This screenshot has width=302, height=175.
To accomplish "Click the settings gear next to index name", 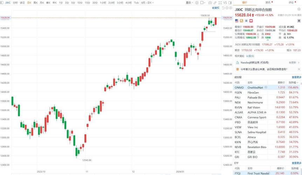I will click(300, 10).
